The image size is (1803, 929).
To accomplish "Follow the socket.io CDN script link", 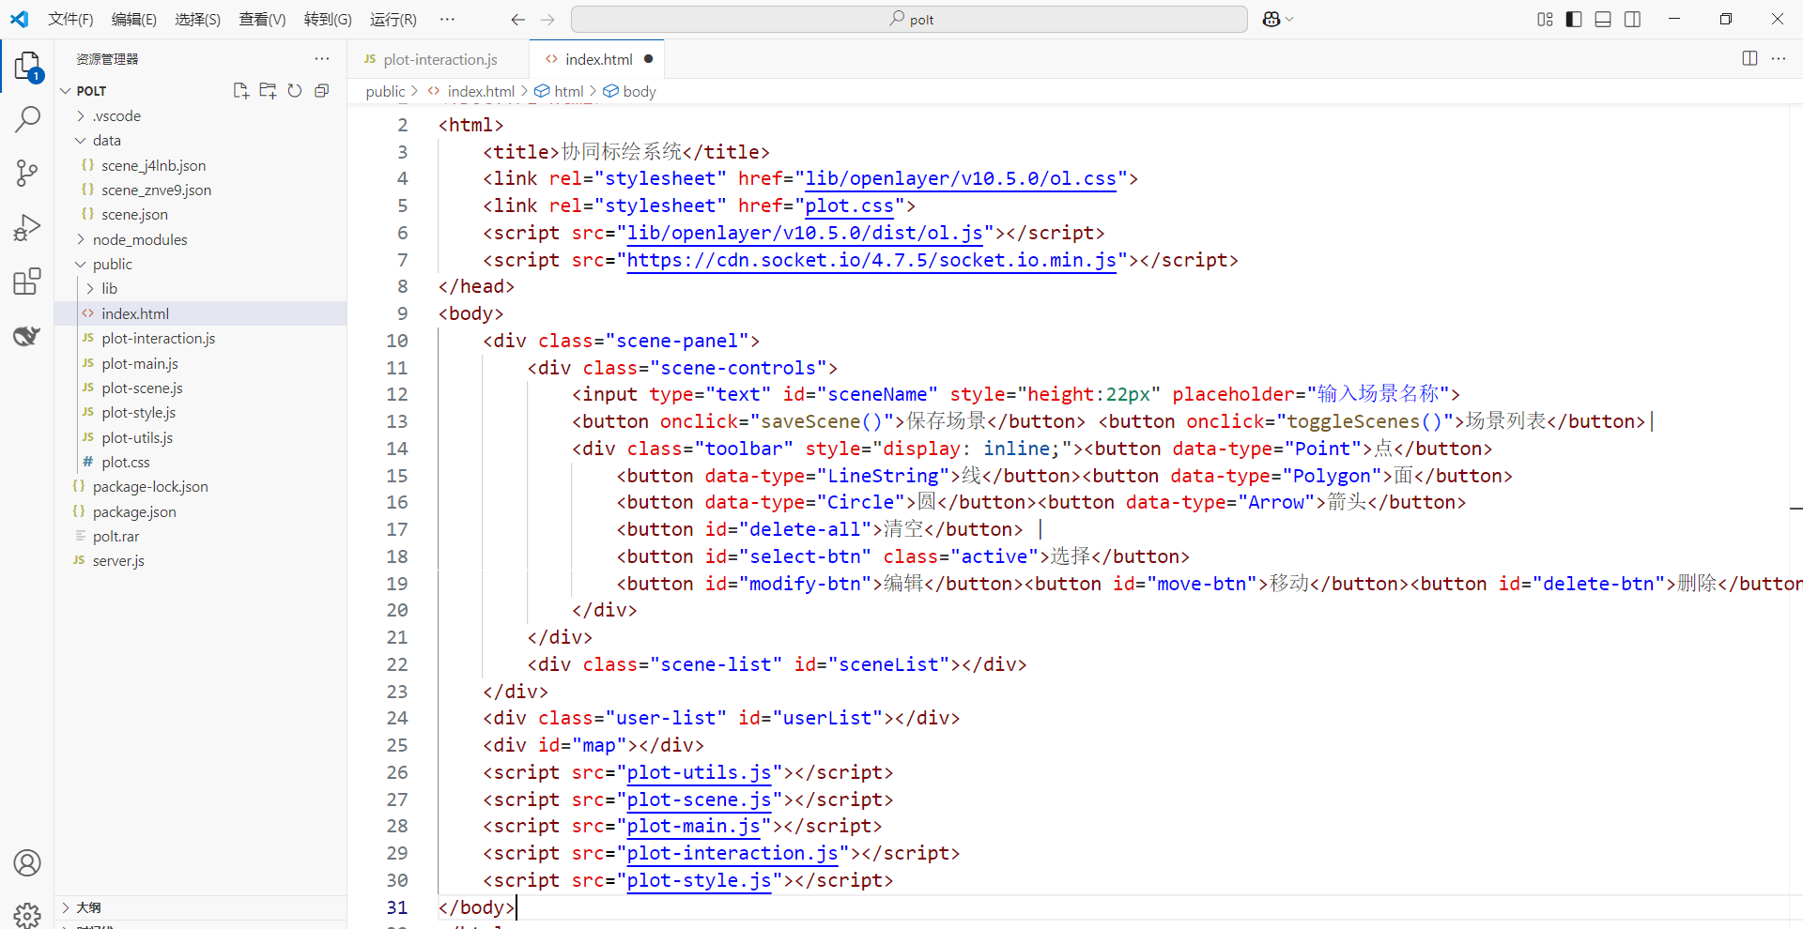I will click(x=871, y=260).
